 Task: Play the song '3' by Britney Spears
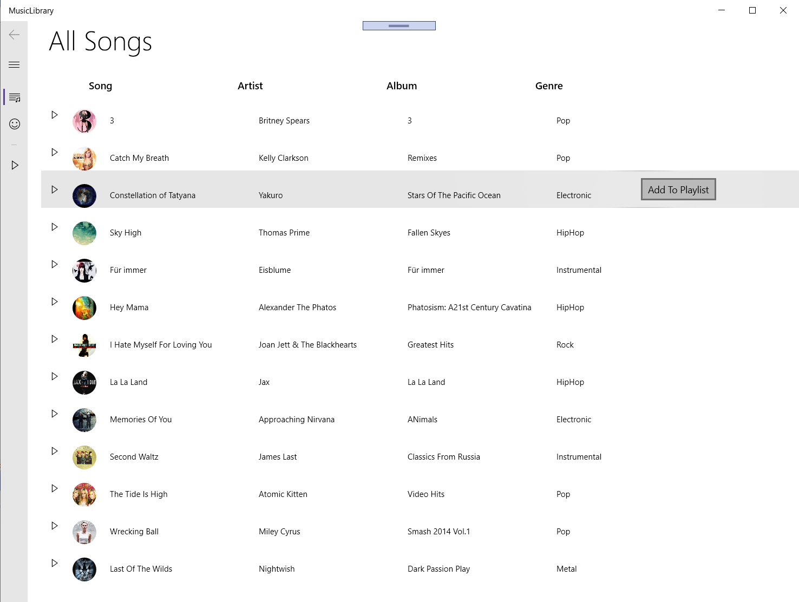[54, 114]
